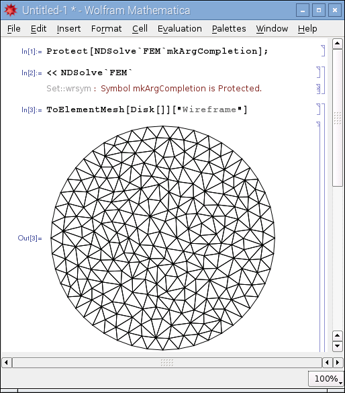The width and height of the screenshot is (345, 393).
Task: Click the Set::wrsym message label
Action: point(68,89)
